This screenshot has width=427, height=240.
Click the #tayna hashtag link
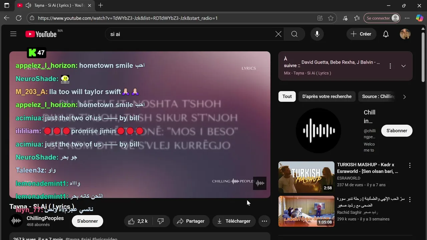[x=72, y=239]
